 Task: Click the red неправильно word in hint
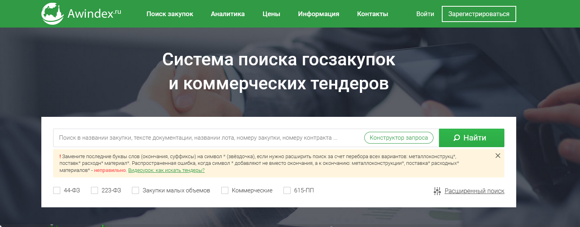click(x=110, y=170)
